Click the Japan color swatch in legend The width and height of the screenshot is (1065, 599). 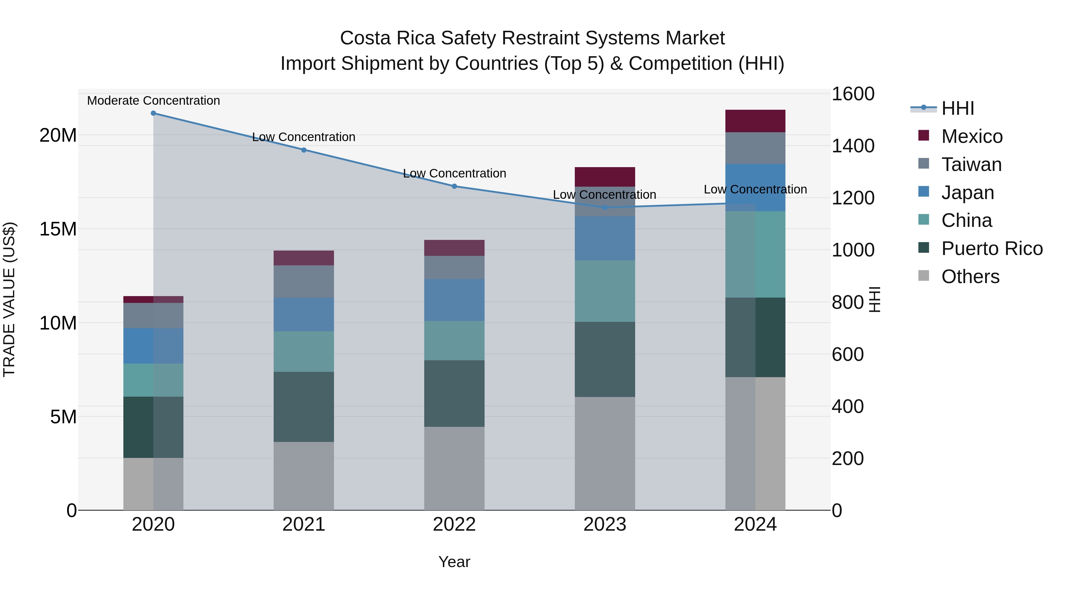924,191
